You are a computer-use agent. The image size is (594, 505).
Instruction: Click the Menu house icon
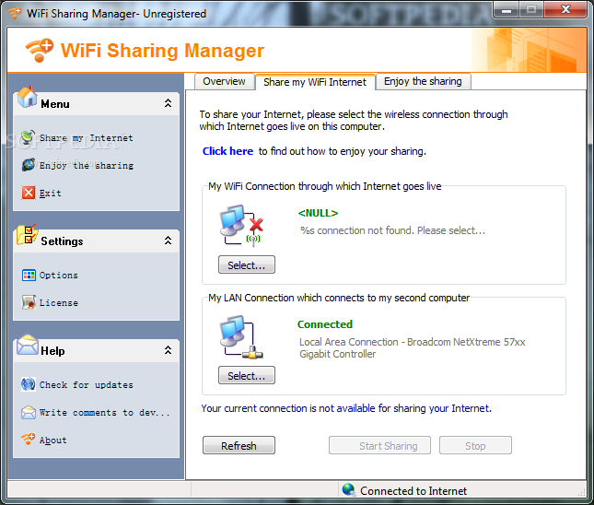tap(27, 98)
